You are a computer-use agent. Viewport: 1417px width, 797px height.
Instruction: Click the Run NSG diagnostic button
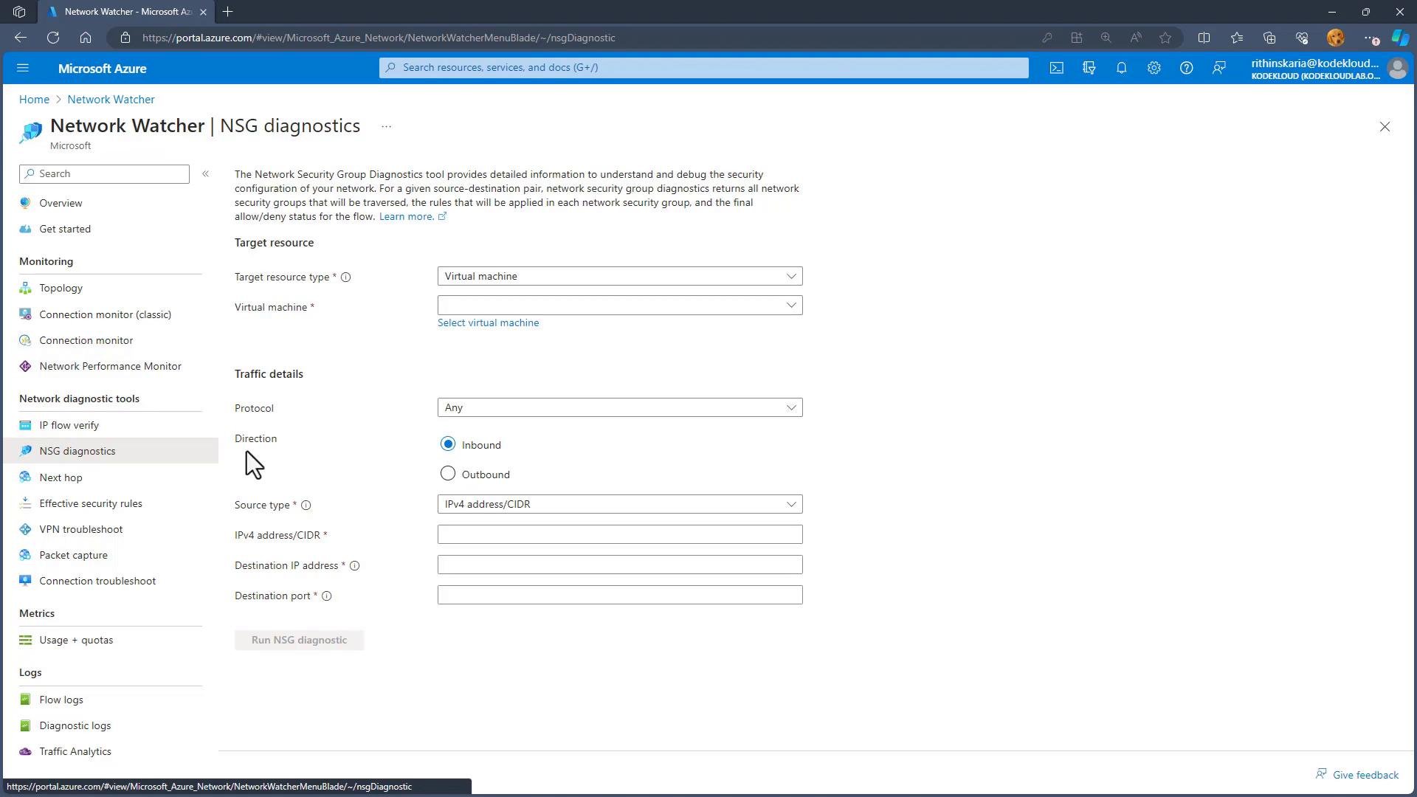[x=299, y=640]
